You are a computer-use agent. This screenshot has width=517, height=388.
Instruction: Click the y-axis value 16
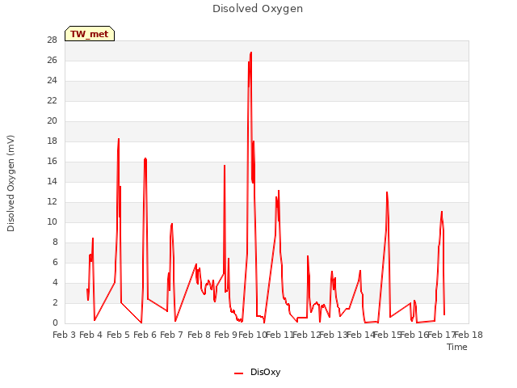[x=52, y=162]
